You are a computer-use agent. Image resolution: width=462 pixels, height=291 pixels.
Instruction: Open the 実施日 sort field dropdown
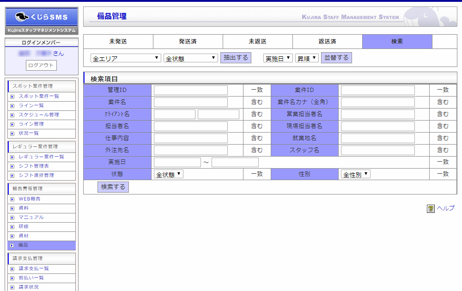pos(278,58)
